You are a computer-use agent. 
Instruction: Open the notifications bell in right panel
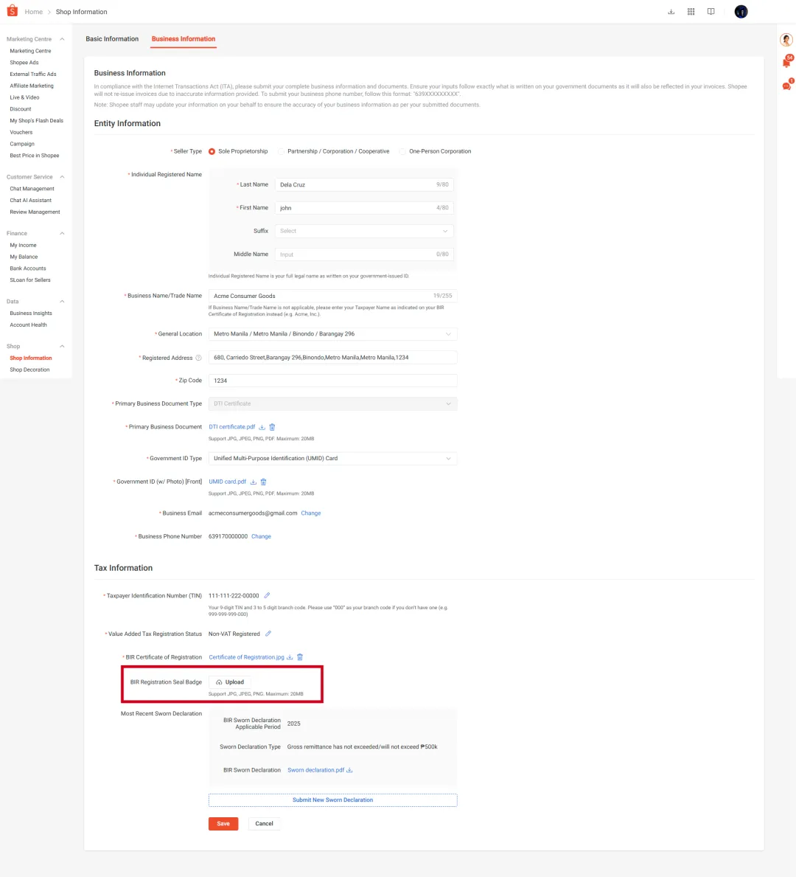(x=786, y=62)
